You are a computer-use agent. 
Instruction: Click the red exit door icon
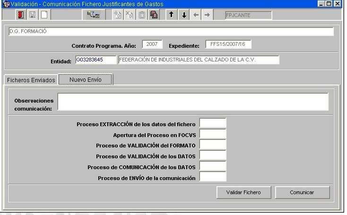(x=21, y=15)
